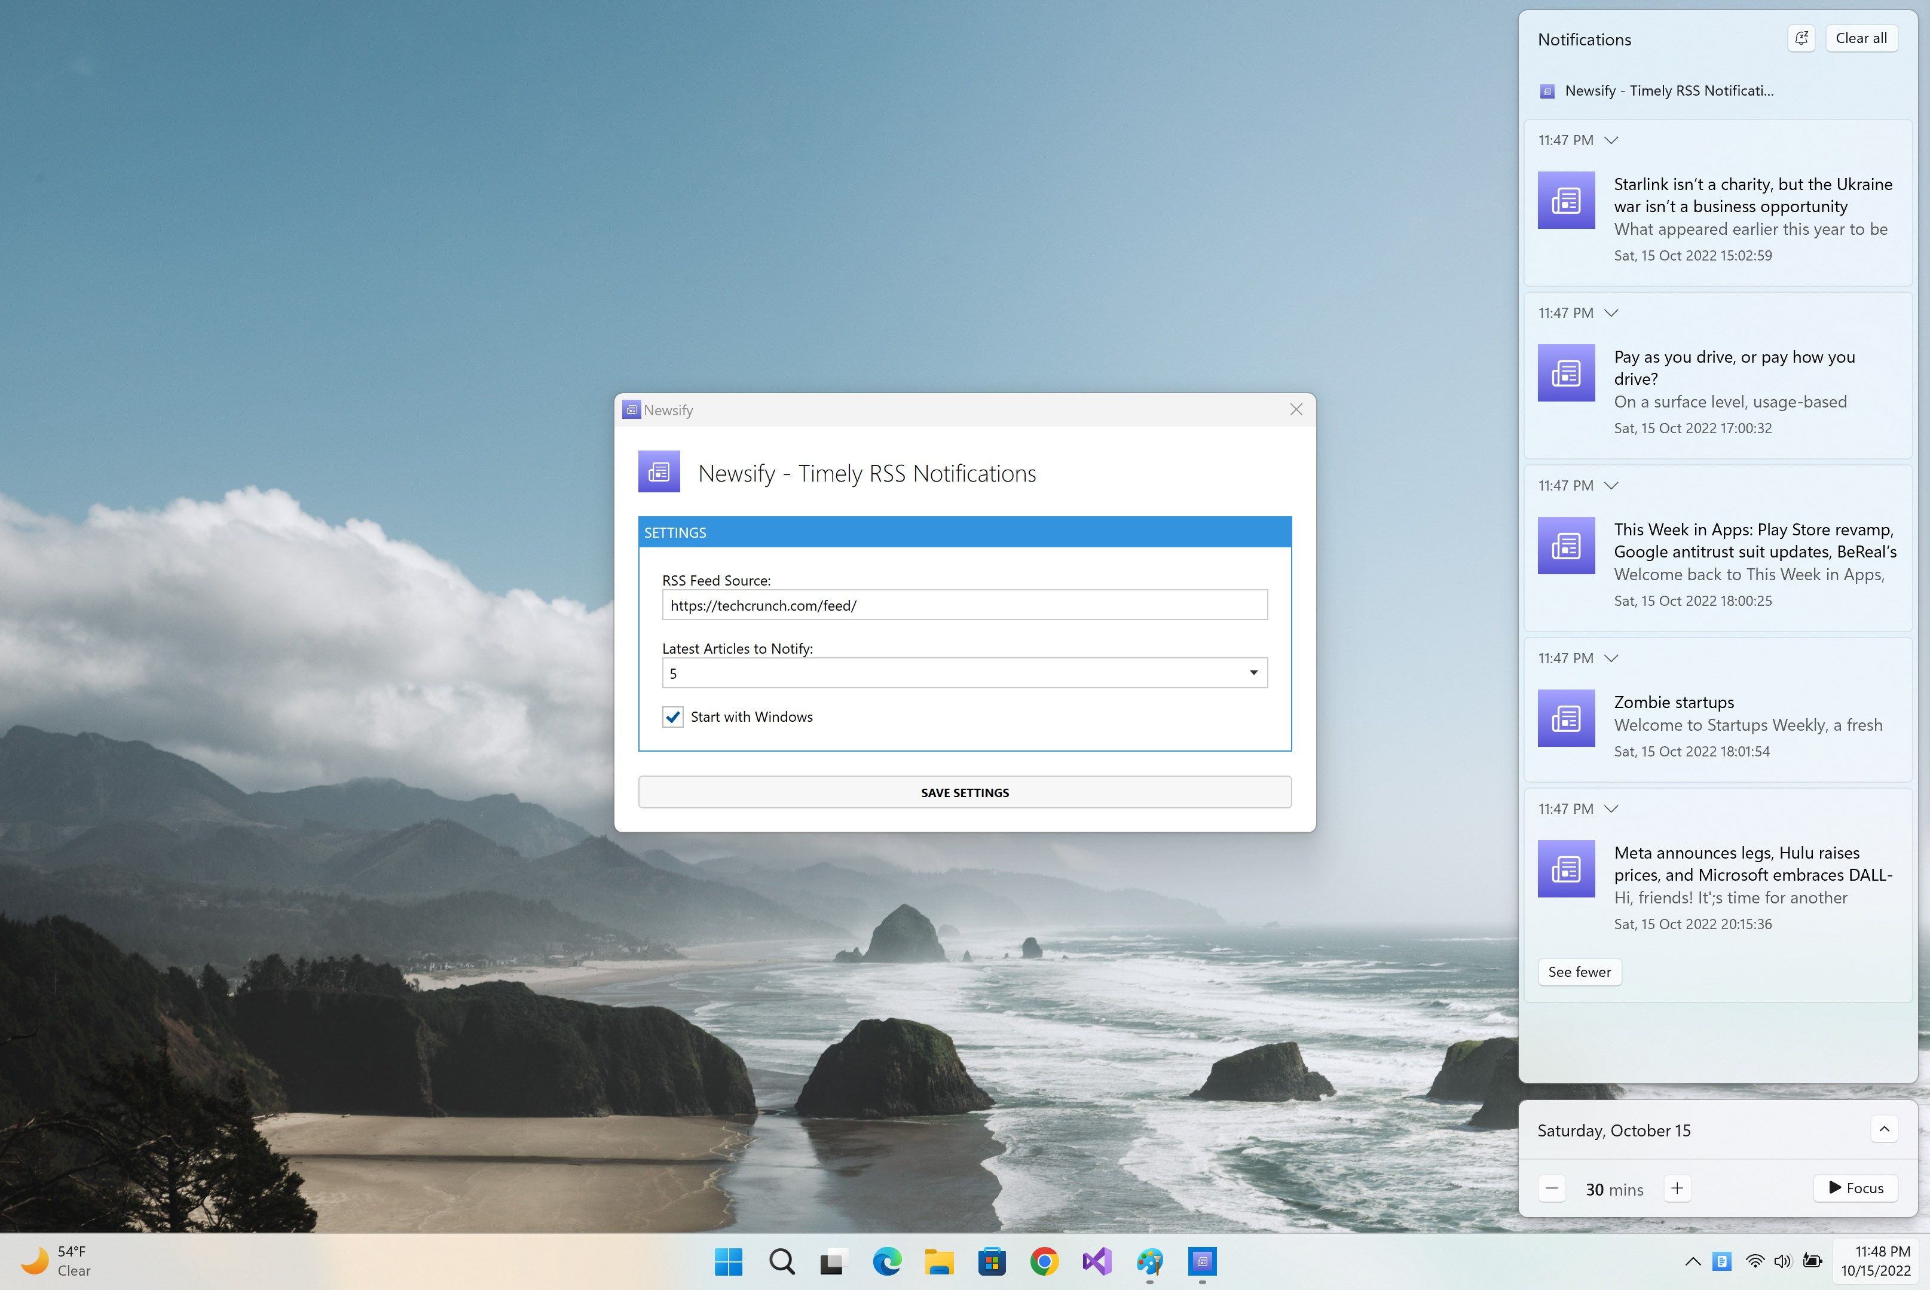The image size is (1930, 1290).
Task: Open Wi-Fi network status in the tray
Action: (x=1755, y=1261)
